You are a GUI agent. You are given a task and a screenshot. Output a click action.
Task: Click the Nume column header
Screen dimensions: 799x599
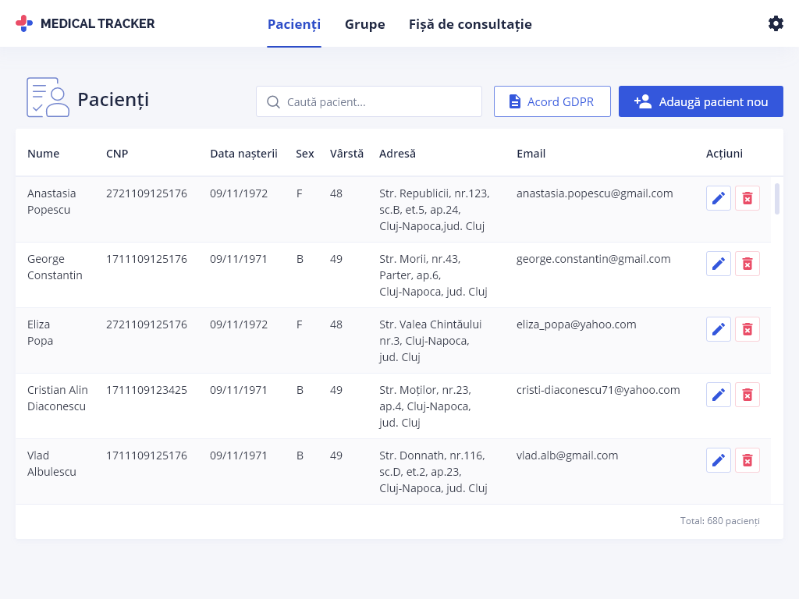[x=44, y=154]
